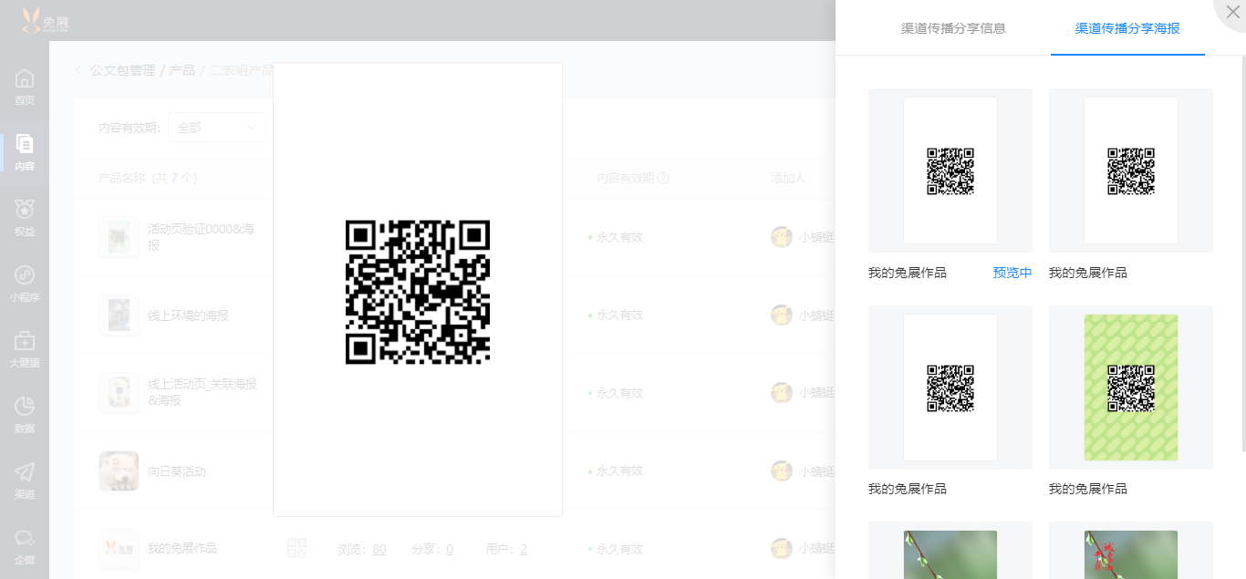Click the 兔展 rabbit logo

pyautogui.click(x=45, y=20)
